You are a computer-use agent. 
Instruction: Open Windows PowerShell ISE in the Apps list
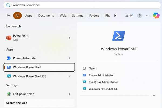pos(39,76)
